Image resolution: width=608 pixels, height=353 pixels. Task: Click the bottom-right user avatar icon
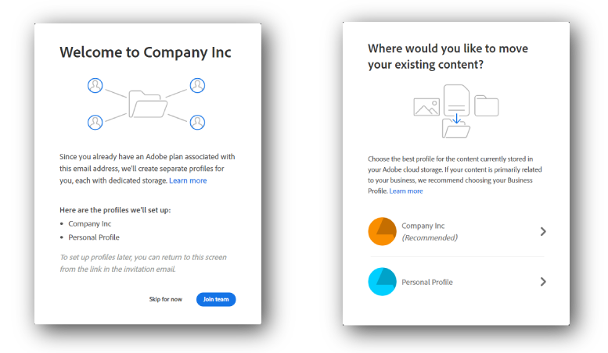(197, 122)
